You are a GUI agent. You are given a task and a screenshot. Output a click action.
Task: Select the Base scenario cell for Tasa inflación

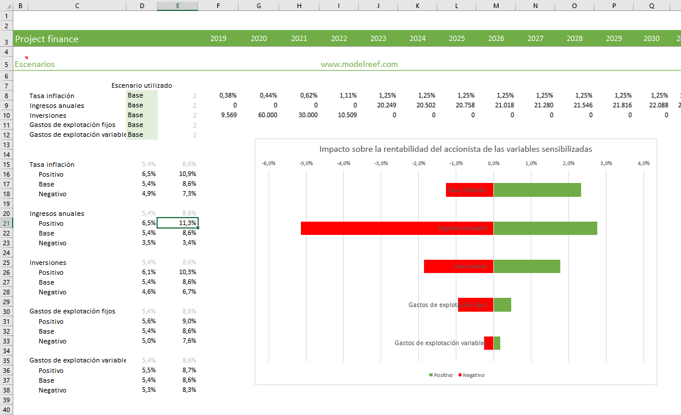click(x=142, y=96)
